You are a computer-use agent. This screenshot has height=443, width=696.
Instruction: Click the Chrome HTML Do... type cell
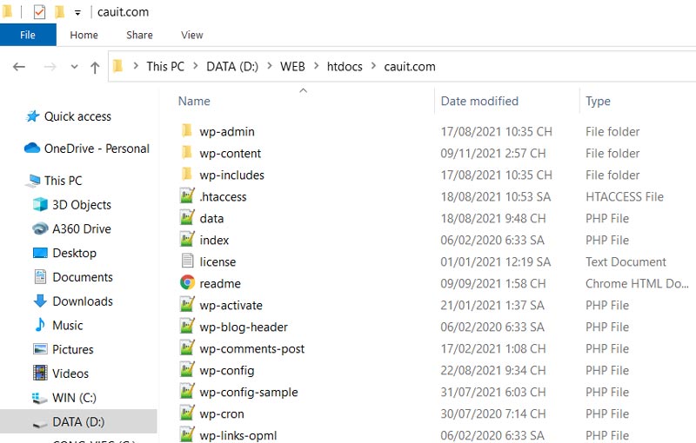(637, 283)
